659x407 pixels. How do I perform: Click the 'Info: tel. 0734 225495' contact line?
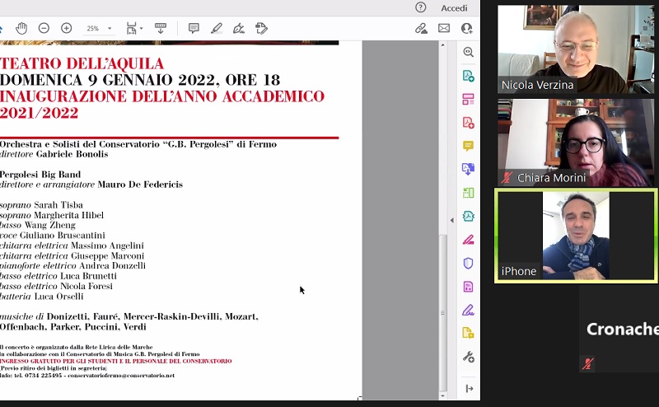[x=87, y=376]
